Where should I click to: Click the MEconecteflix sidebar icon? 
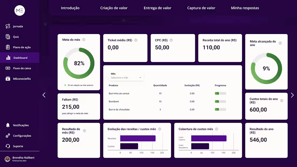coord(8,79)
